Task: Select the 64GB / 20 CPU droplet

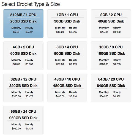Action: pos(111,88)
